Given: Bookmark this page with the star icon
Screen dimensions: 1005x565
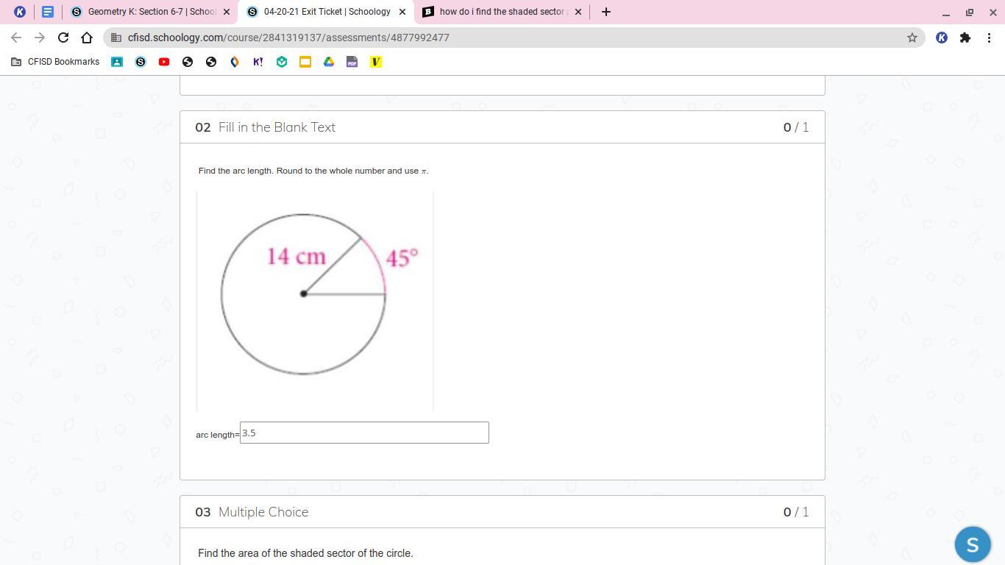Looking at the screenshot, I should pos(912,38).
